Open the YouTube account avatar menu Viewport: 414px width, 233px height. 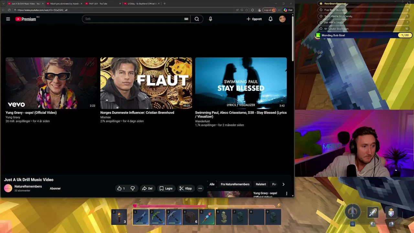282,19
